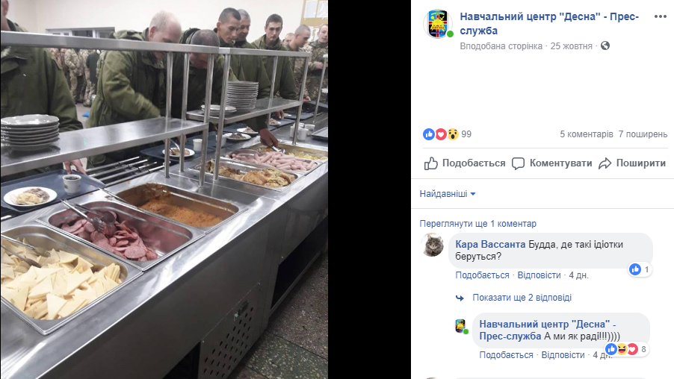This screenshot has height=379, width=674.
Task: Click the Десна page profile avatar
Action: click(x=438, y=24)
